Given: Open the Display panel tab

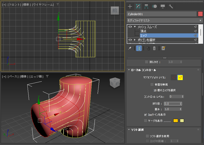Looking at the screenshot, I should [163, 6].
